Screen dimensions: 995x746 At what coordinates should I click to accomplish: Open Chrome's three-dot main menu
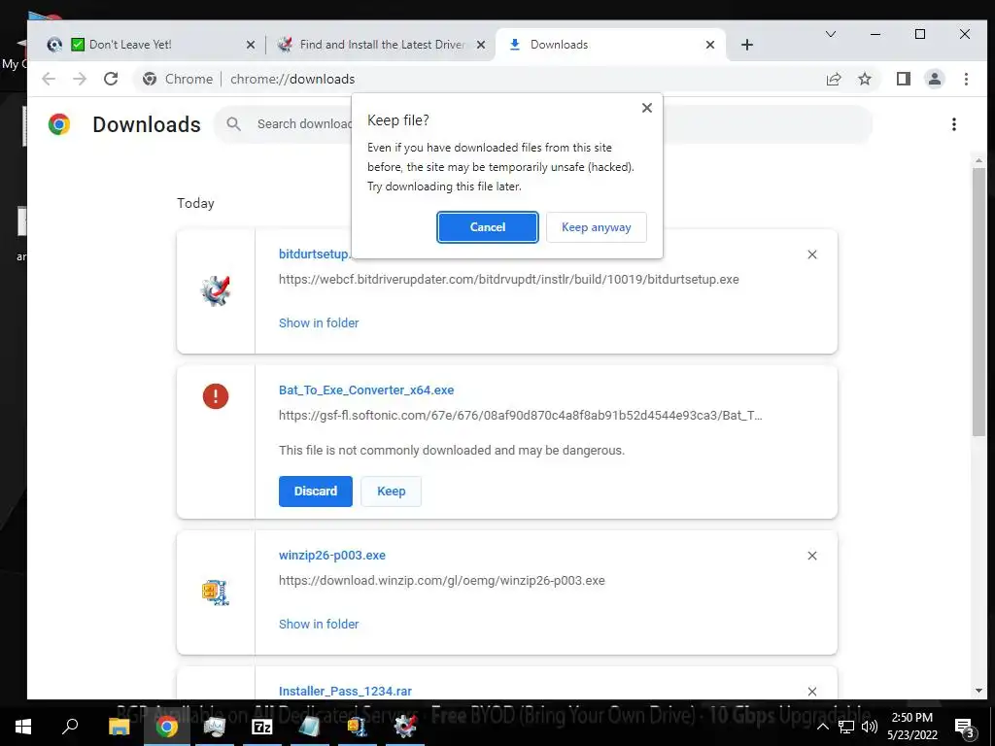point(966,79)
